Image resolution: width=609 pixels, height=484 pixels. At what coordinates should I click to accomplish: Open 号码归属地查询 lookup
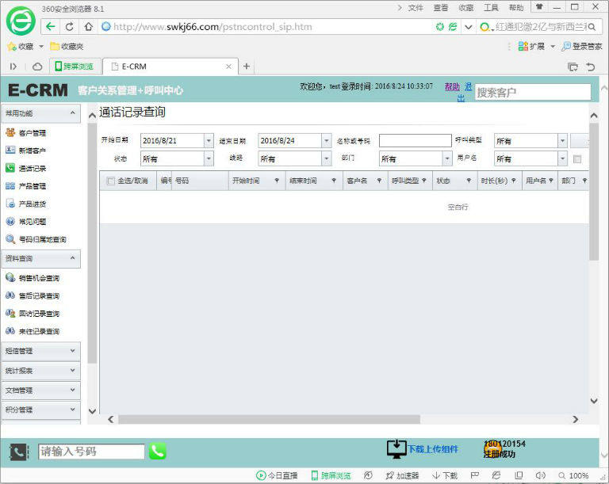(41, 239)
